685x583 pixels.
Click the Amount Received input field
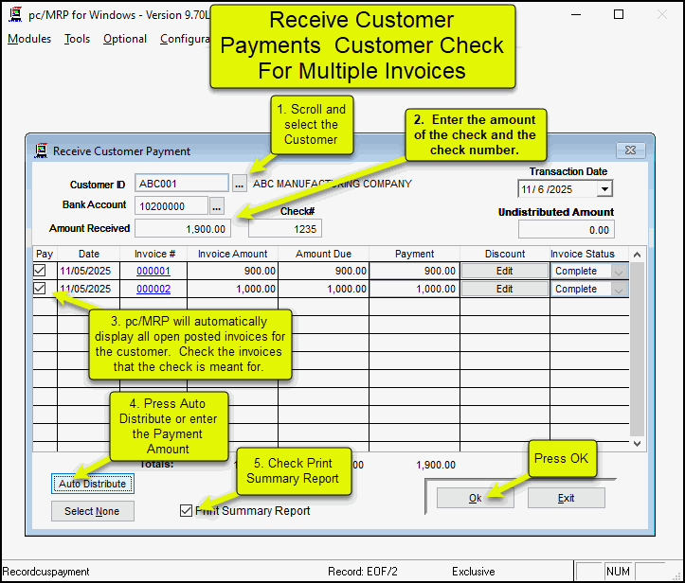point(183,228)
